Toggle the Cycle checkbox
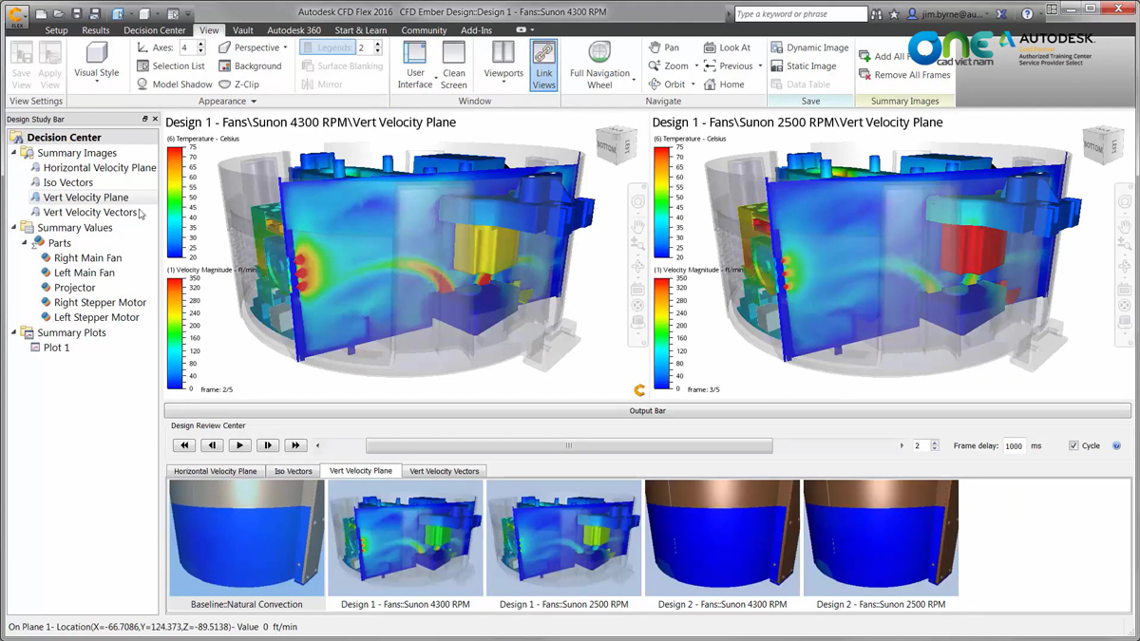The width and height of the screenshot is (1140, 641). [1073, 445]
